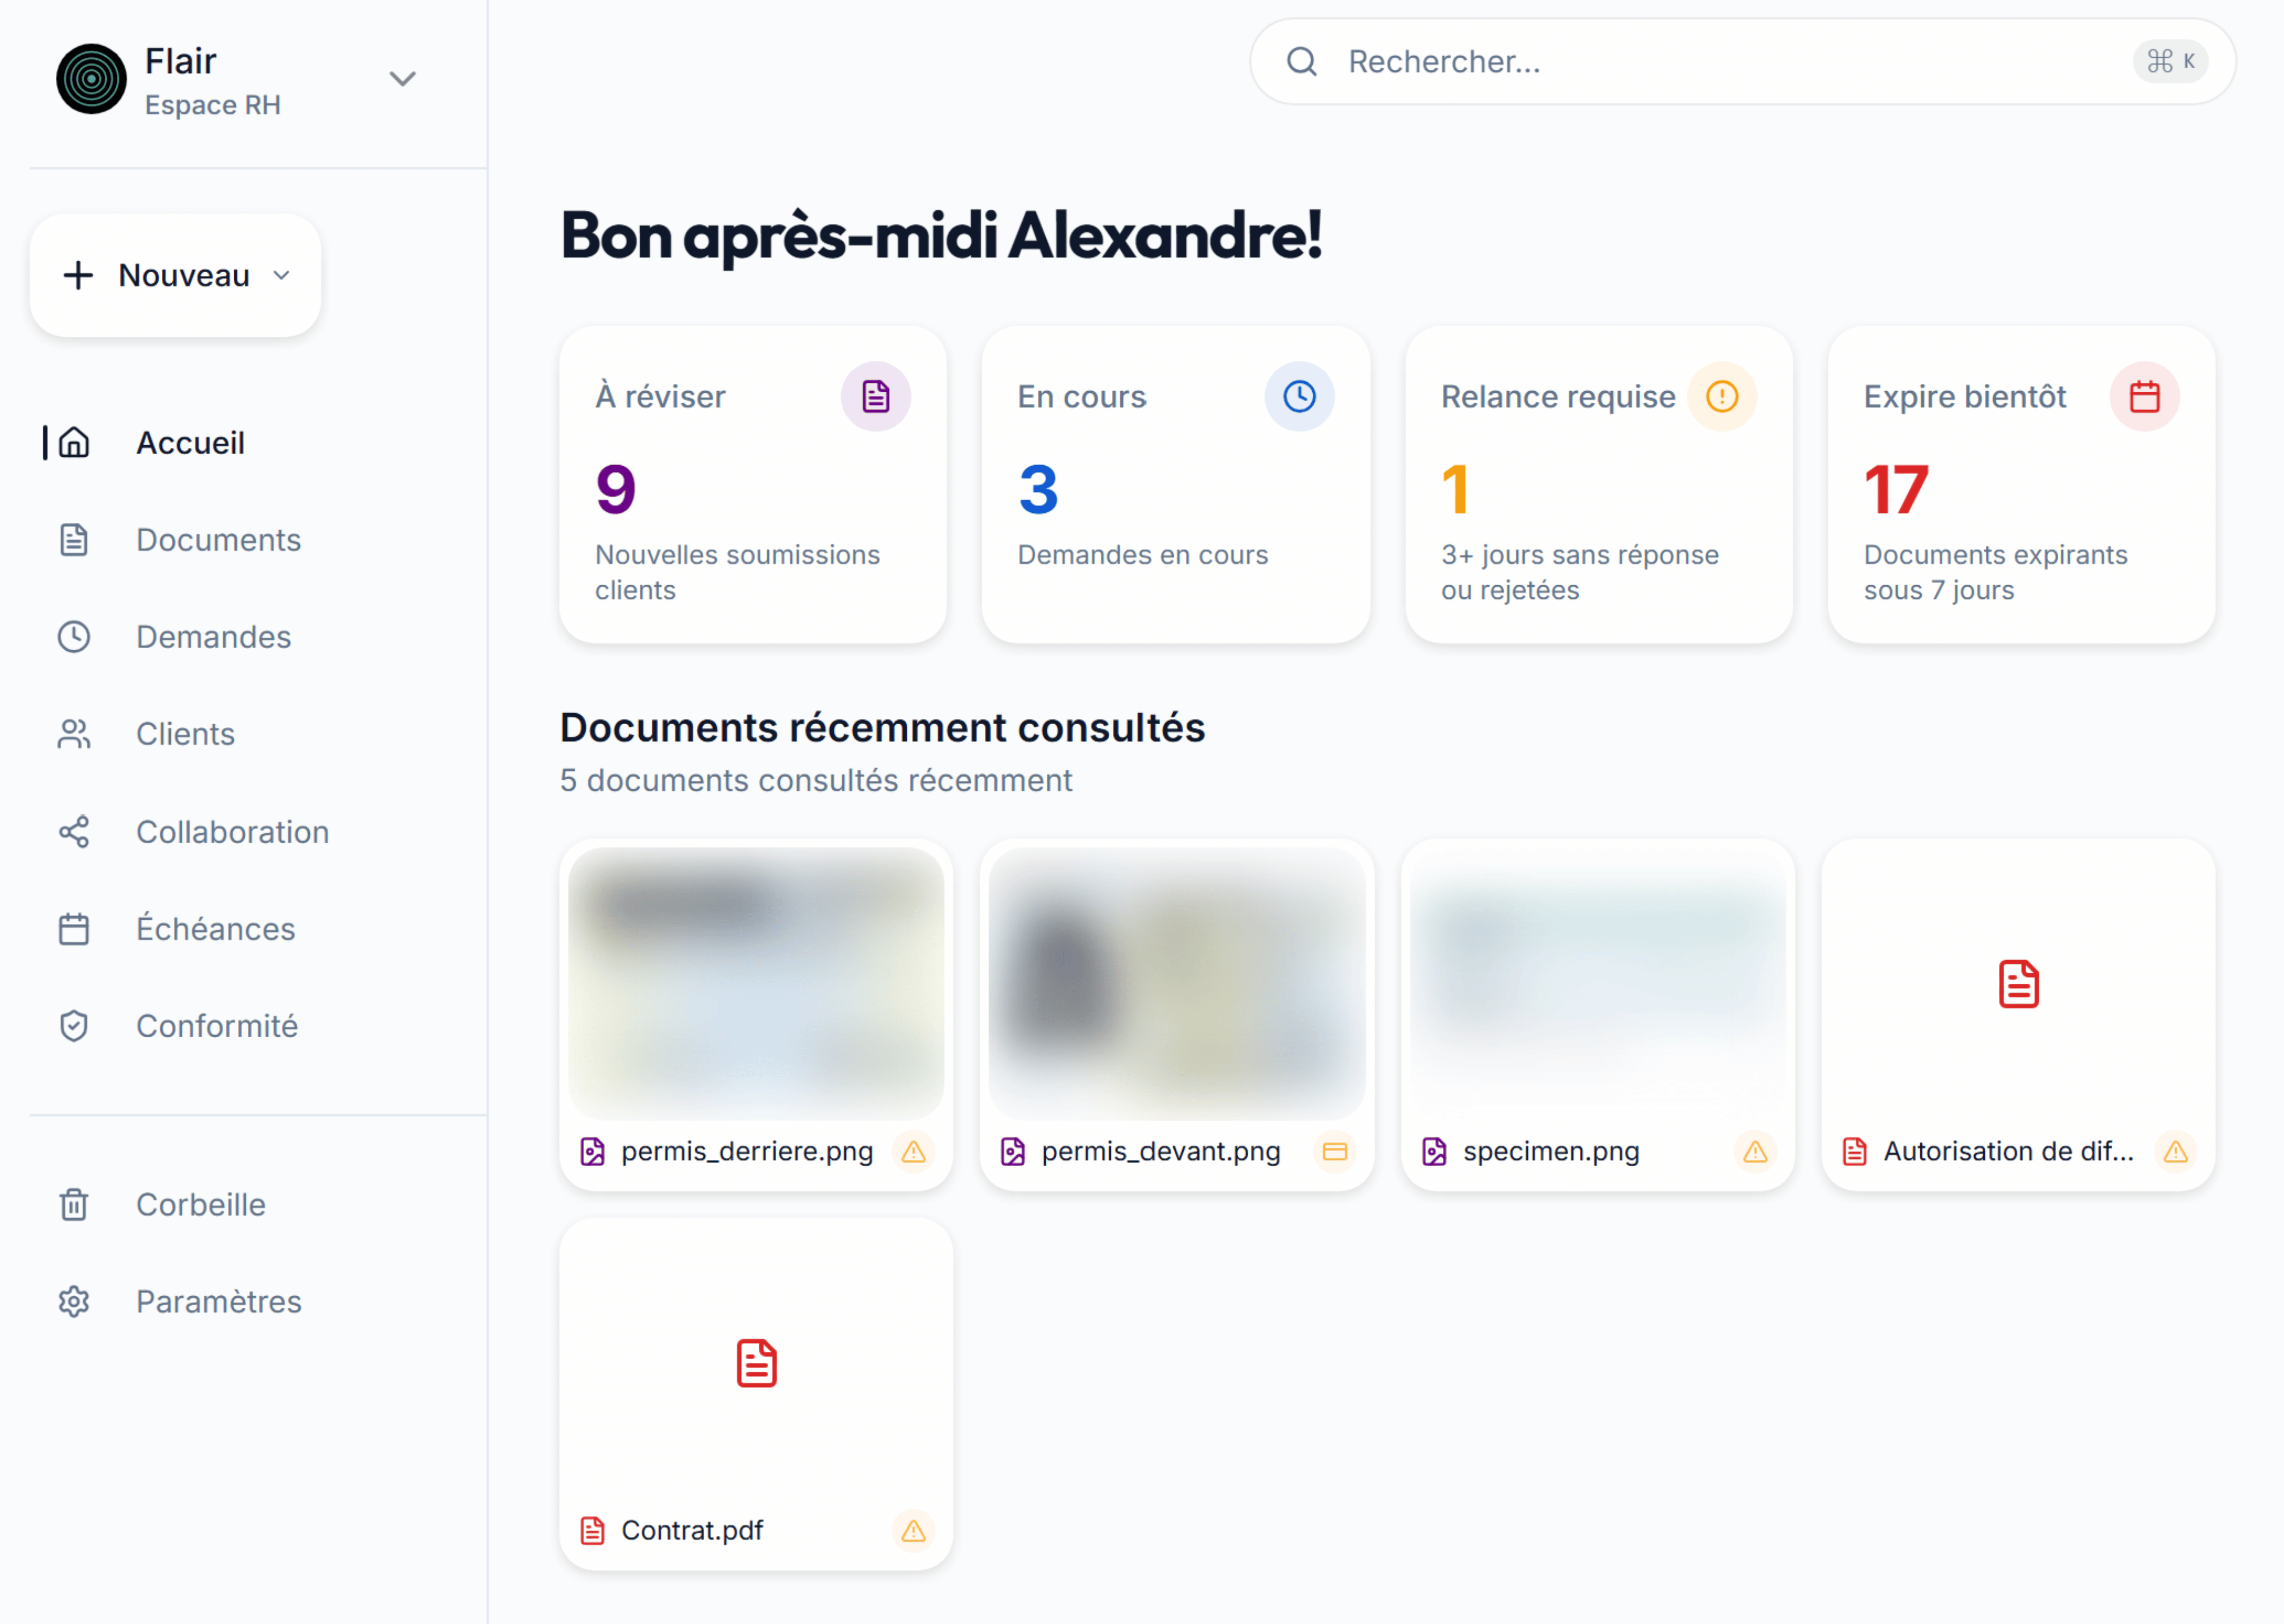Click the warning triangle icon on Contrat.pdf
Viewport: 2284px width, 1624px height.
tap(913, 1531)
